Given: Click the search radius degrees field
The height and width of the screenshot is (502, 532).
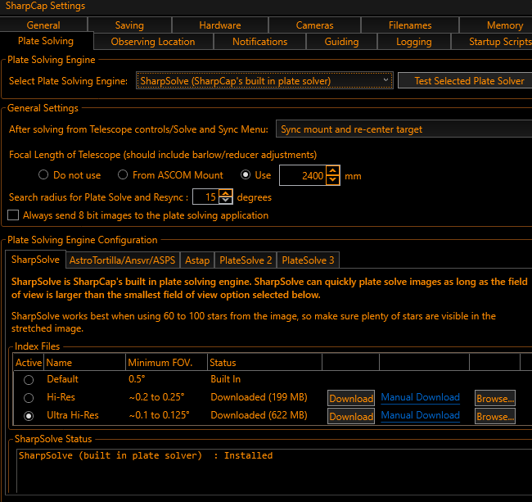Looking at the screenshot, I should [x=205, y=197].
